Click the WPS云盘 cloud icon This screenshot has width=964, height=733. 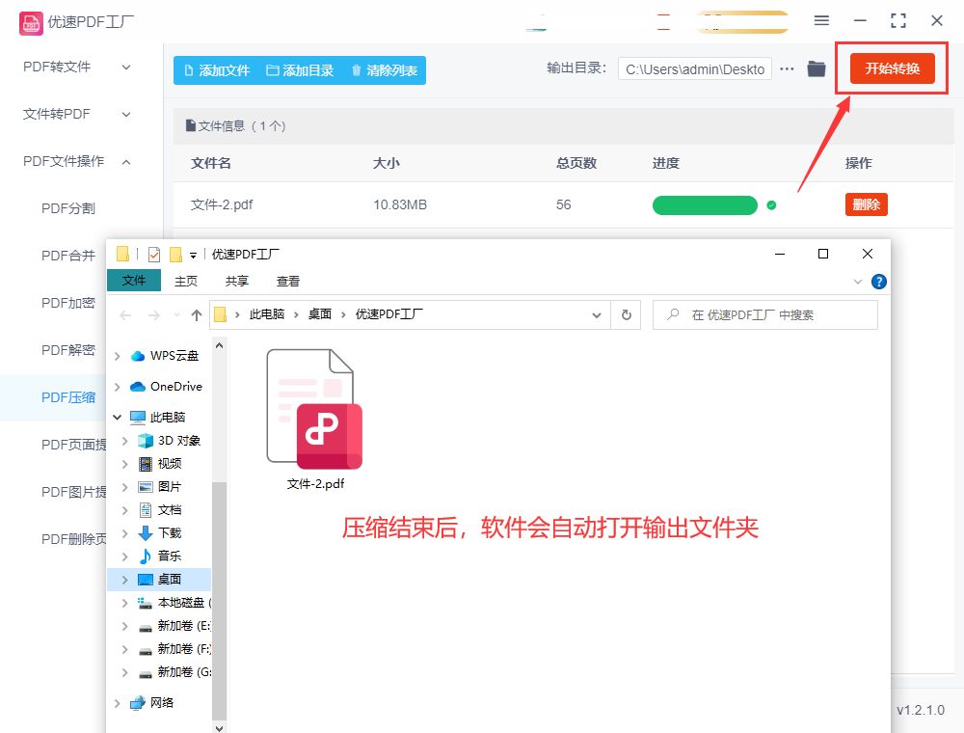[x=138, y=356]
